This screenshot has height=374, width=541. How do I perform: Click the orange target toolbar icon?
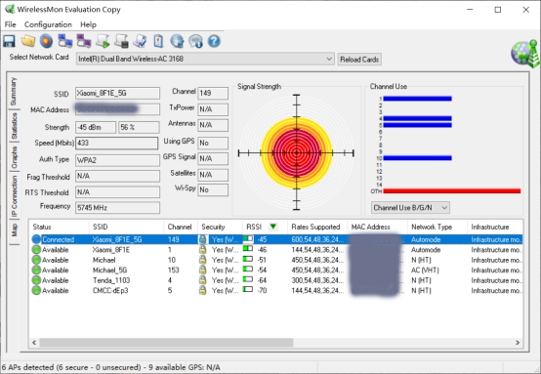point(46,41)
